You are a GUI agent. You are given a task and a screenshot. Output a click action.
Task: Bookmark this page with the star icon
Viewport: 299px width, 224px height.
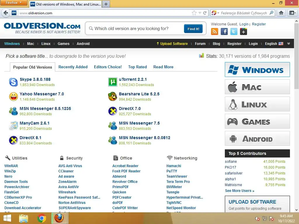194,13
